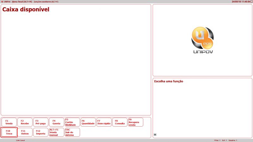The image size is (253, 142).
Task: Click the UNIPdv title menu item
Action: pos(7,2)
